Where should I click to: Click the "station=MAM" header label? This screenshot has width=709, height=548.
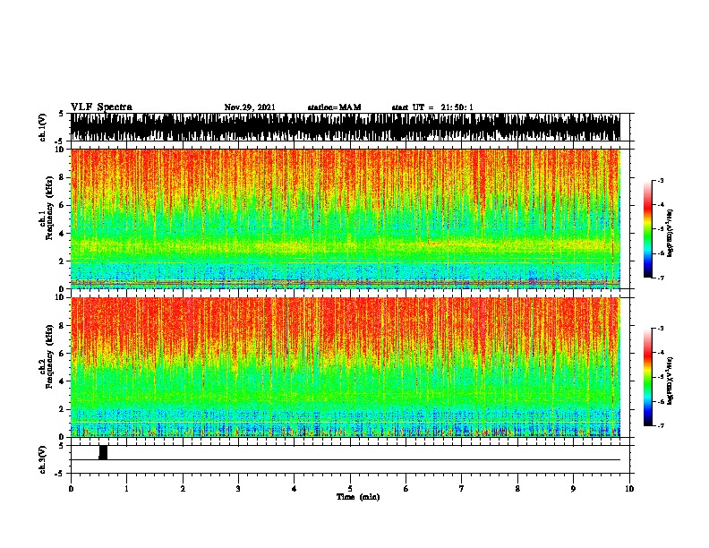(334, 107)
